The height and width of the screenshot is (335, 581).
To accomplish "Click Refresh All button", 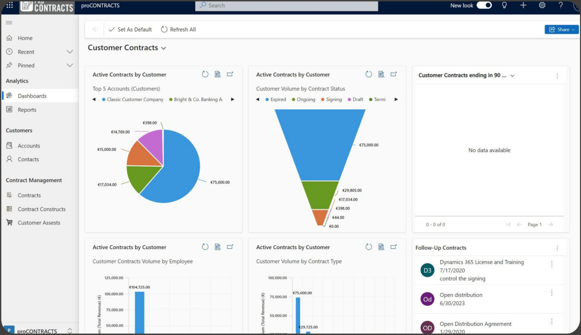I will pyautogui.click(x=178, y=29).
